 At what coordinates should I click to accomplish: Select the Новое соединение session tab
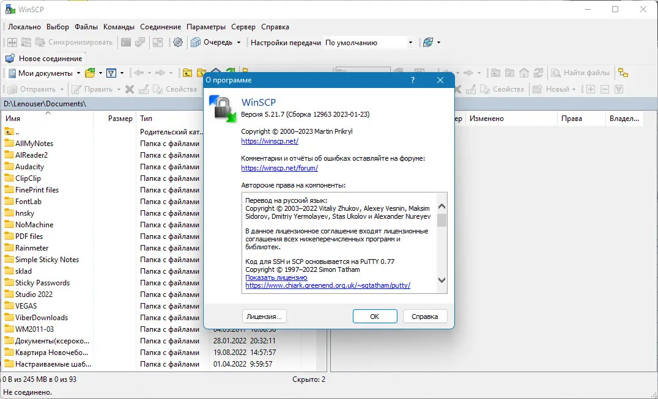(44, 58)
